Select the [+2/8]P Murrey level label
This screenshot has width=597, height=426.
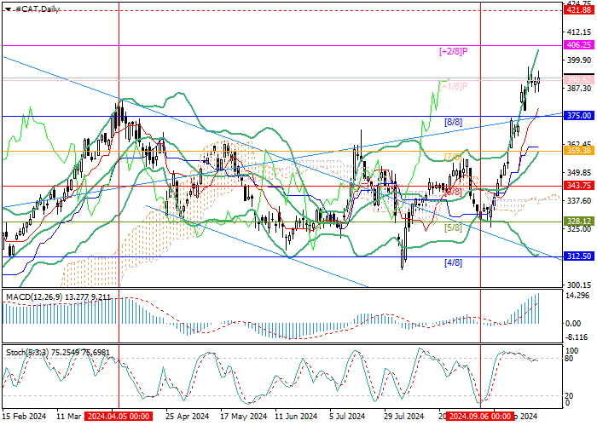coord(453,51)
